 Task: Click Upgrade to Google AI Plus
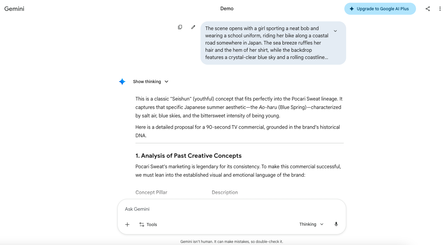point(380,9)
